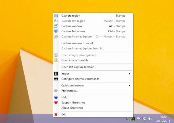This screenshot has height=123, width=174.
Task: Click the Internet Explorer capture icon
Action: click(x=56, y=37)
